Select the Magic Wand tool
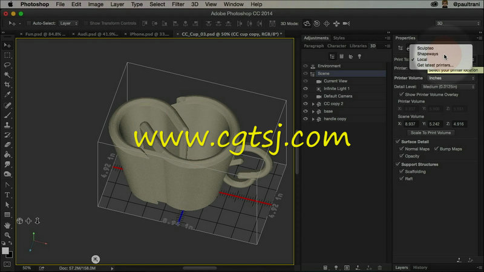Viewport: 484px width, 272px height. [x=7, y=74]
